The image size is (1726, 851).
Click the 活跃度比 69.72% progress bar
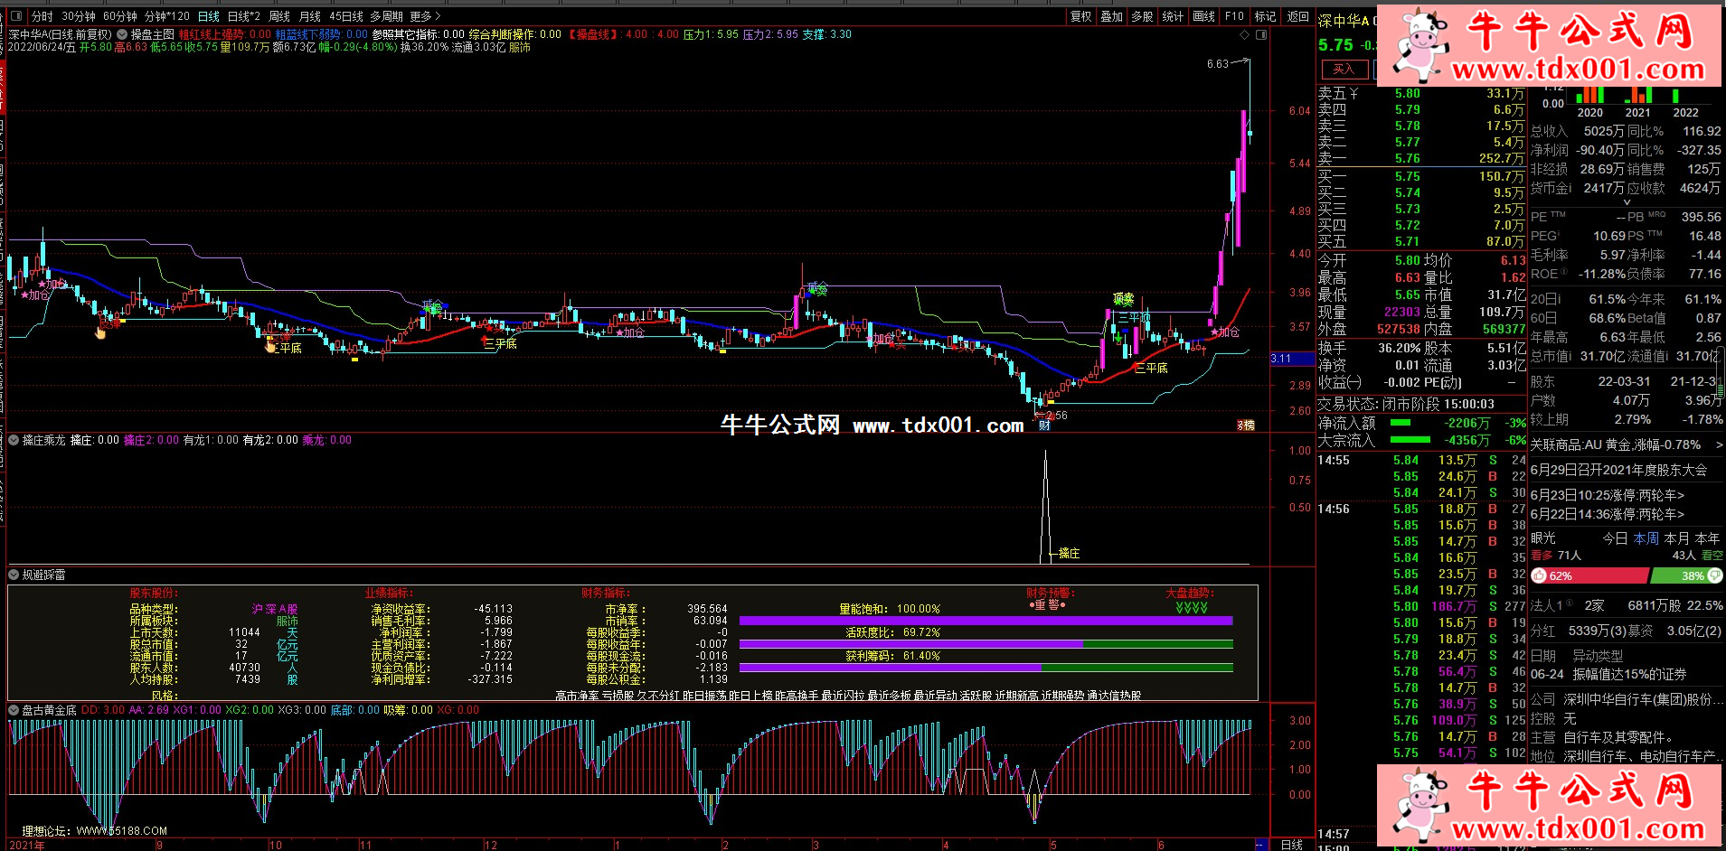(986, 644)
